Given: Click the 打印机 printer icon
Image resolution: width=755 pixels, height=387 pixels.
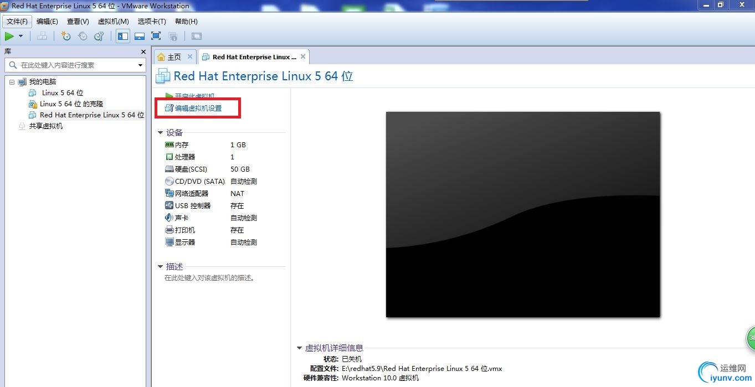Looking at the screenshot, I should click(170, 230).
